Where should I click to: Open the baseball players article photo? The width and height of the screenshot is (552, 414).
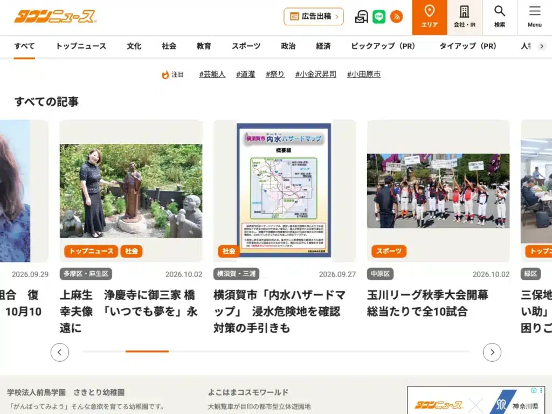(438, 191)
